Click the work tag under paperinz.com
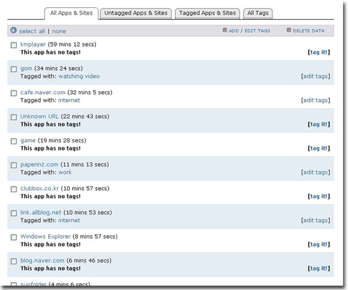The height and width of the screenshot is (290, 348). coord(65,173)
